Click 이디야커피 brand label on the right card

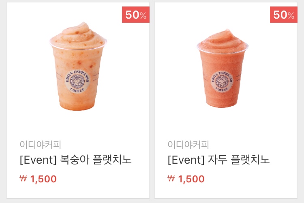point(188,145)
